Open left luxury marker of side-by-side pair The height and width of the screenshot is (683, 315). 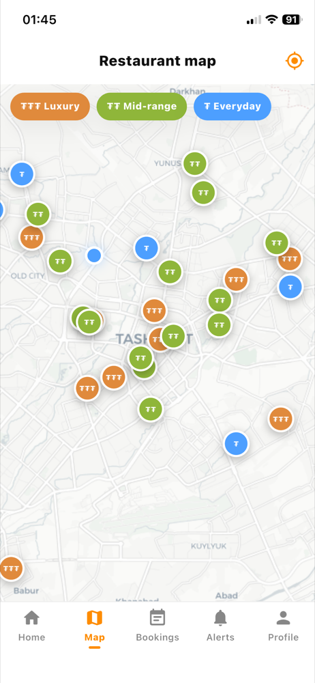[87, 388]
